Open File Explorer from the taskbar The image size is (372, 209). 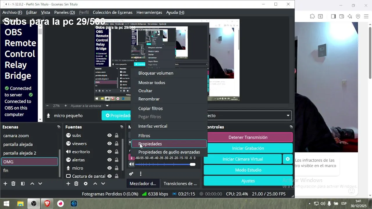(x=20, y=203)
